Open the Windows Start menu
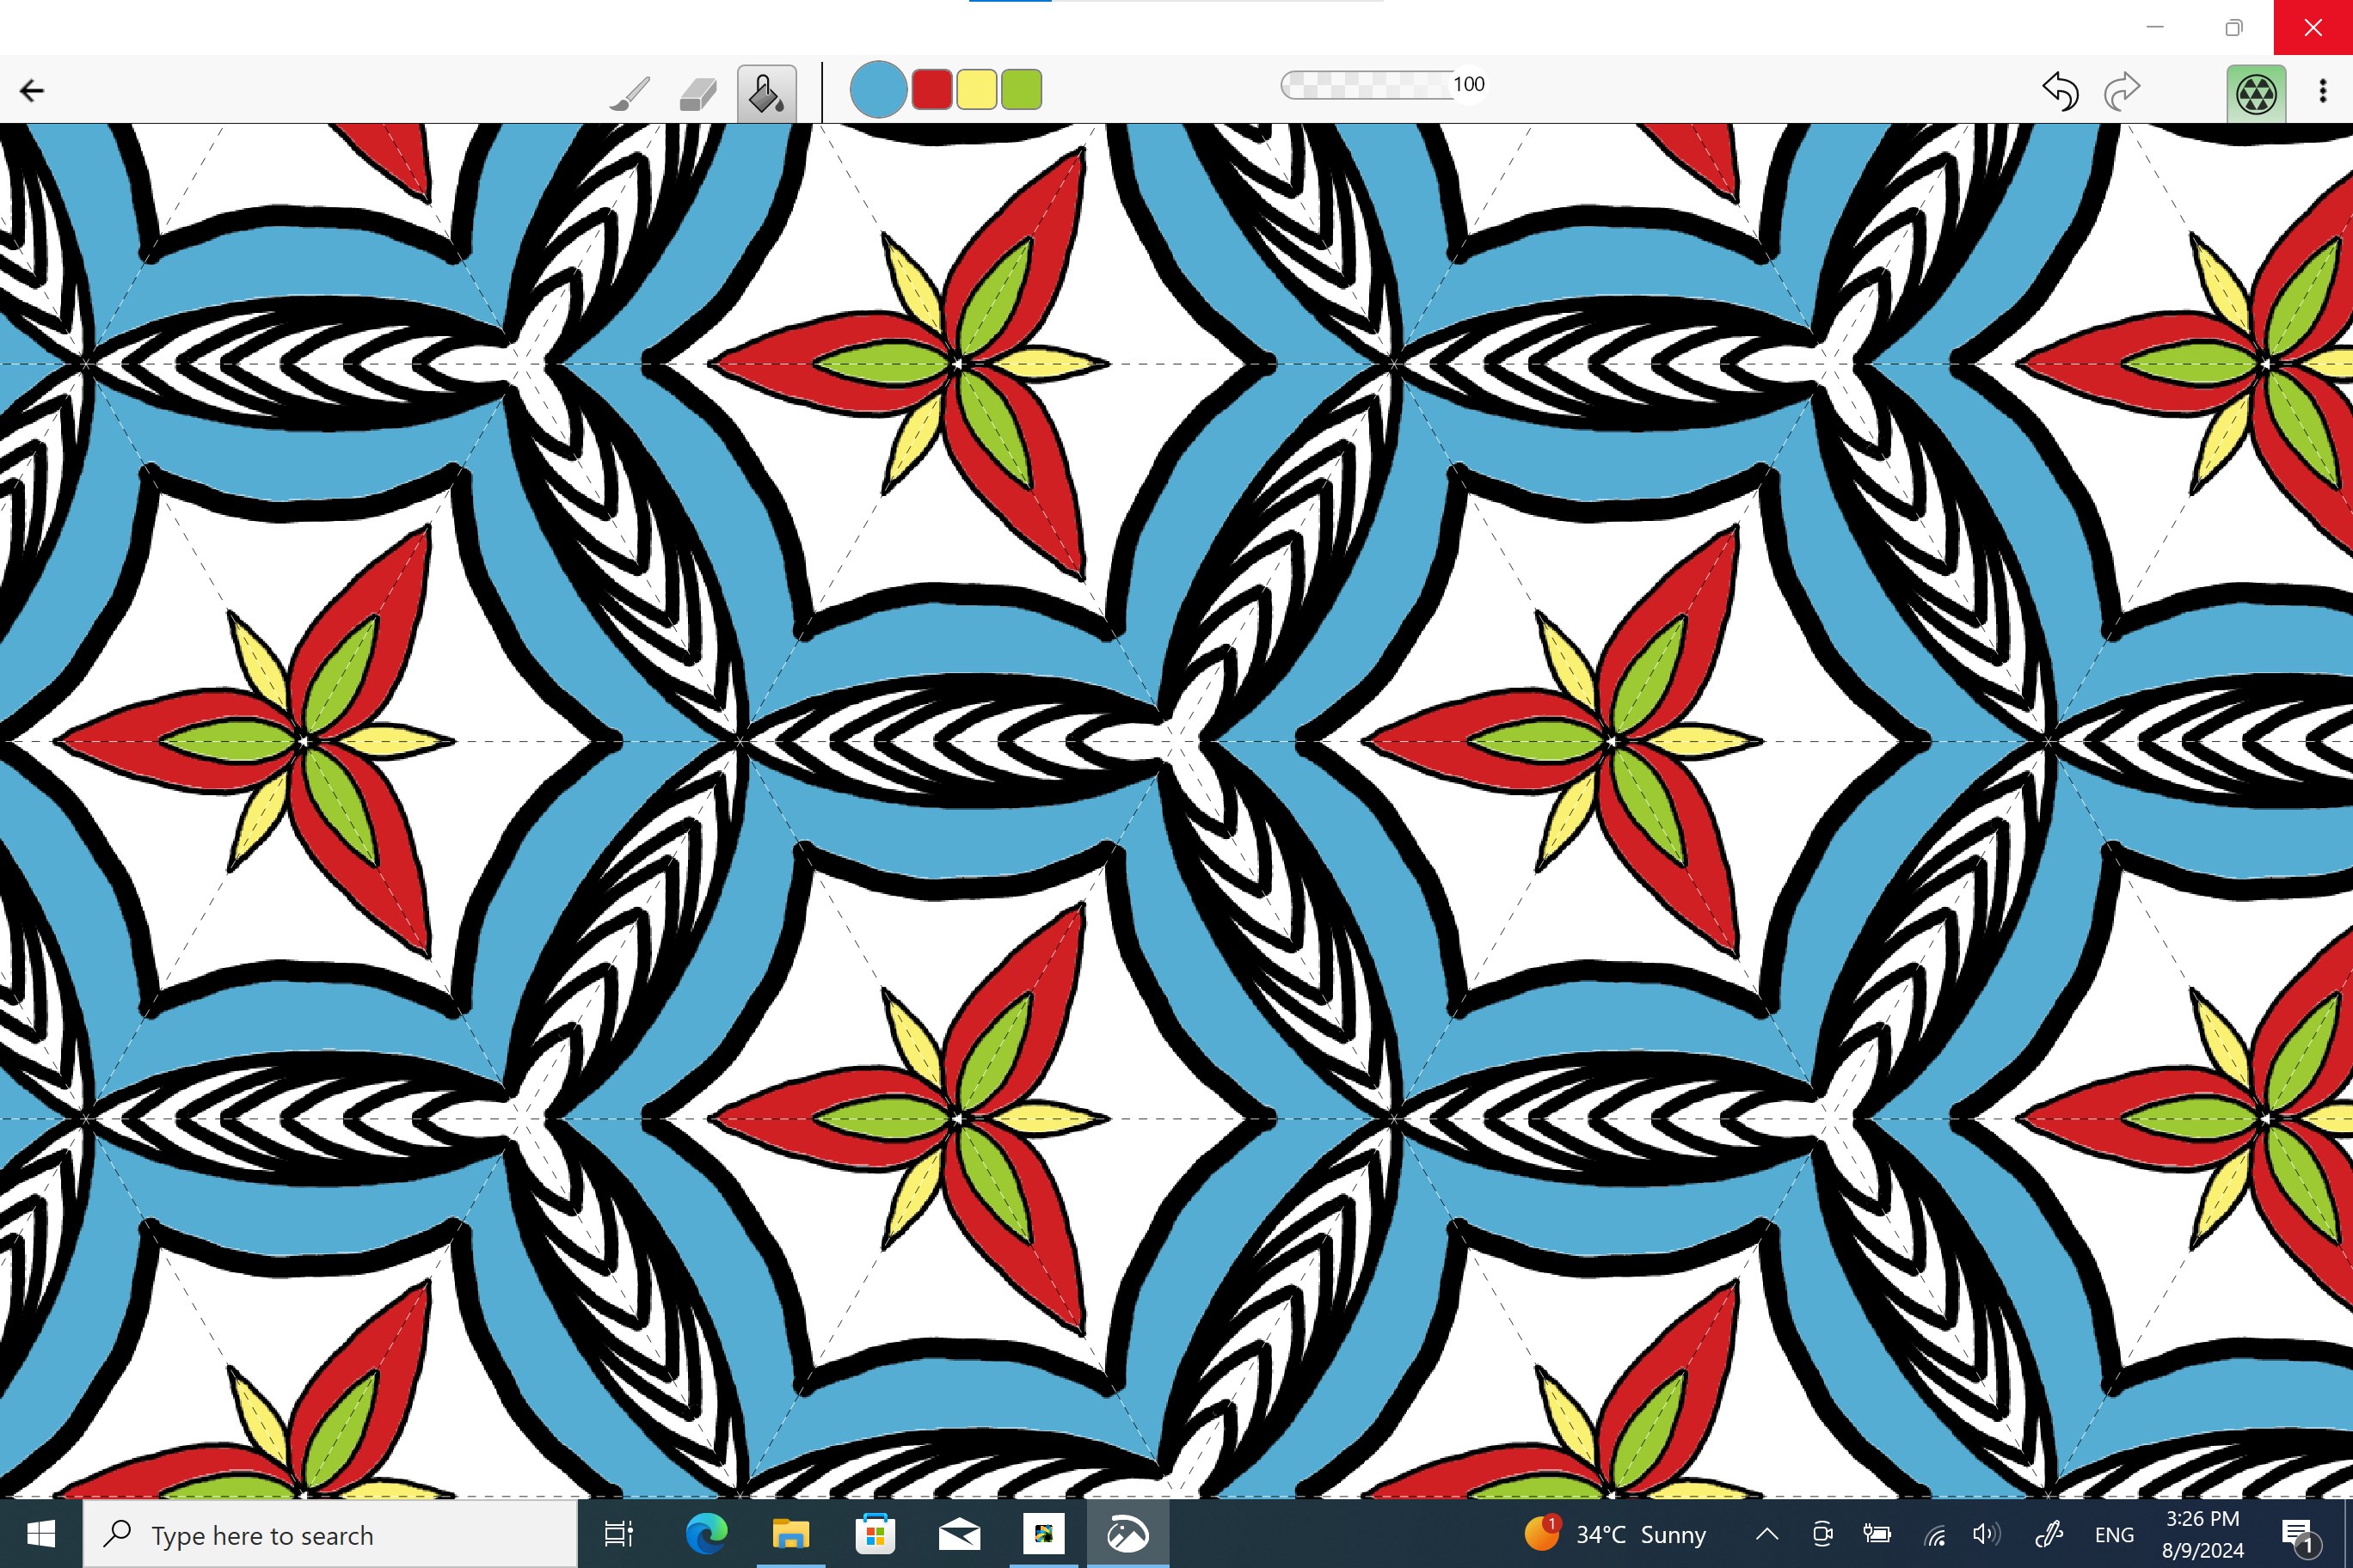 tap(41, 1534)
